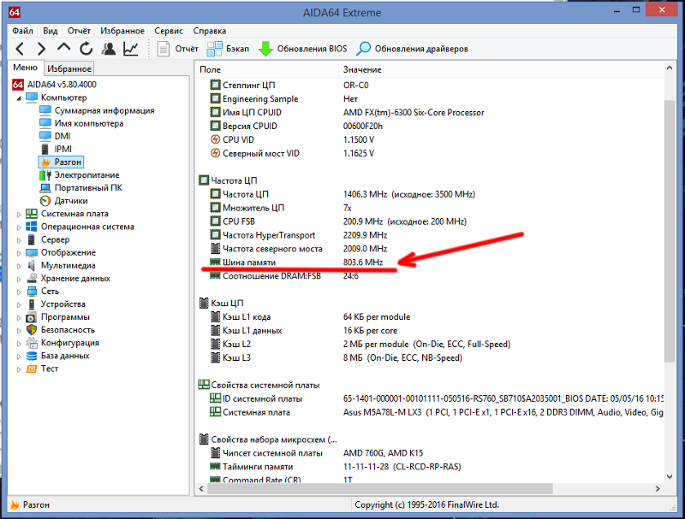Click the vertical scrollbar thumb in details pane
This screenshot has width=685, height=519.
coord(670,230)
